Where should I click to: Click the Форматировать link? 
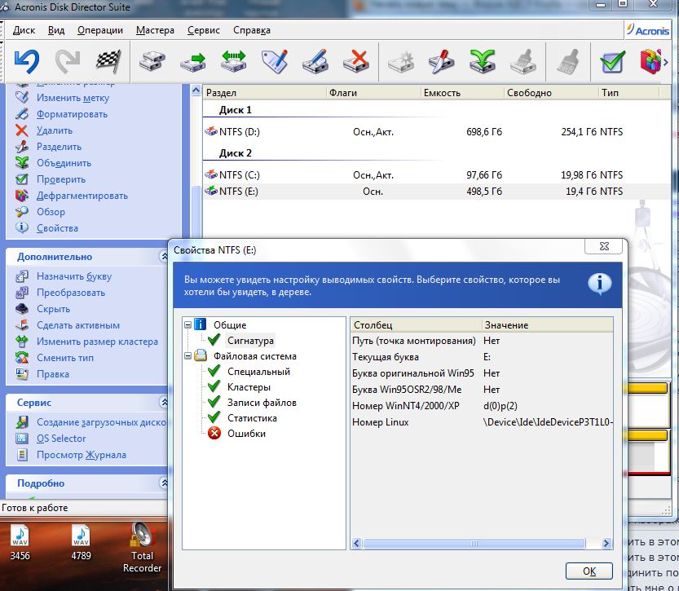click(x=72, y=114)
